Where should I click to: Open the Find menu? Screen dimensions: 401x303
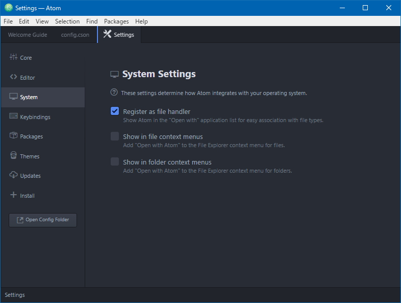click(92, 21)
